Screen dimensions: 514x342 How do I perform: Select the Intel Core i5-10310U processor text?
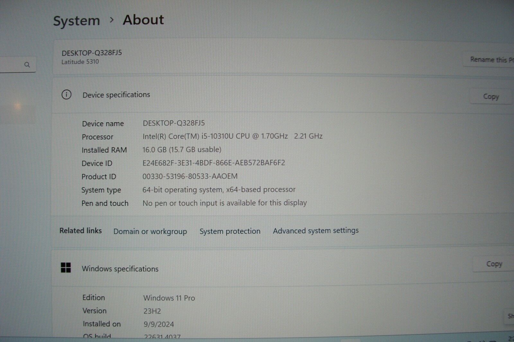coord(233,136)
